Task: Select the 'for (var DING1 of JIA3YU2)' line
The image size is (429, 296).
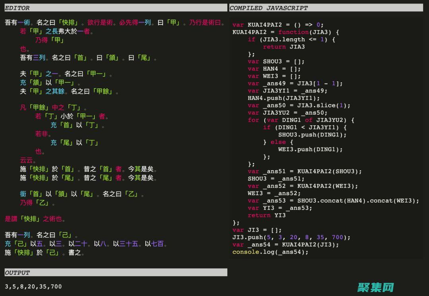Action: point(301,120)
